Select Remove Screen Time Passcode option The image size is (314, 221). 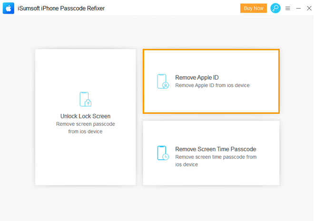pyautogui.click(x=211, y=153)
